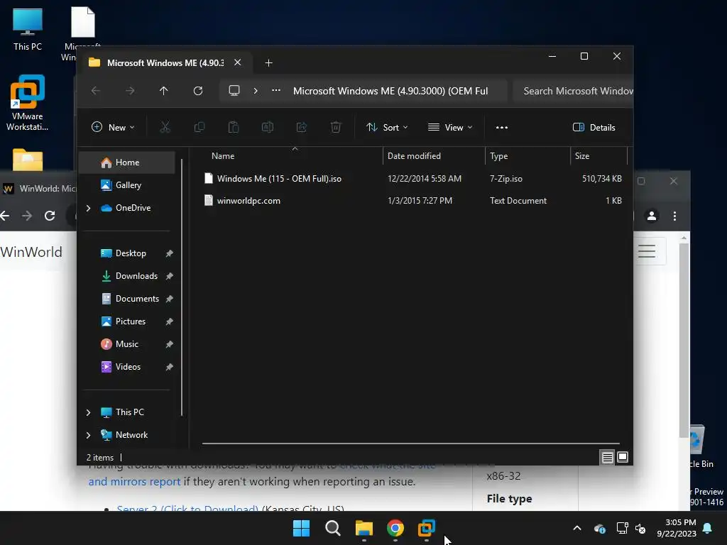Click the address bar path chevron
The height and width of the screenshot is (545, 727).
click(256, 91)
